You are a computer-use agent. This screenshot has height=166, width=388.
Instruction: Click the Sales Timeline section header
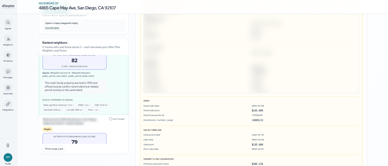coord(153,130)
